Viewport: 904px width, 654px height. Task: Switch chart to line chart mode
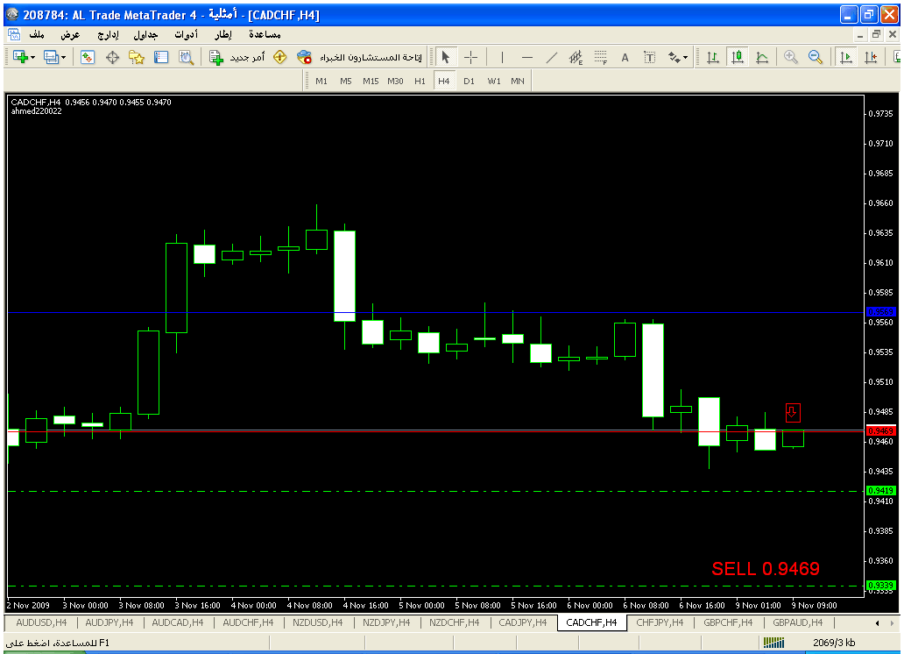coord(762,57)
